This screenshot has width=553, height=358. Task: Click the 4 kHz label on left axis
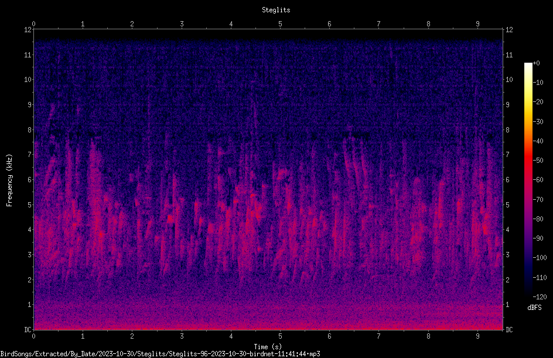pyautogui.click(x=30, y=230)
